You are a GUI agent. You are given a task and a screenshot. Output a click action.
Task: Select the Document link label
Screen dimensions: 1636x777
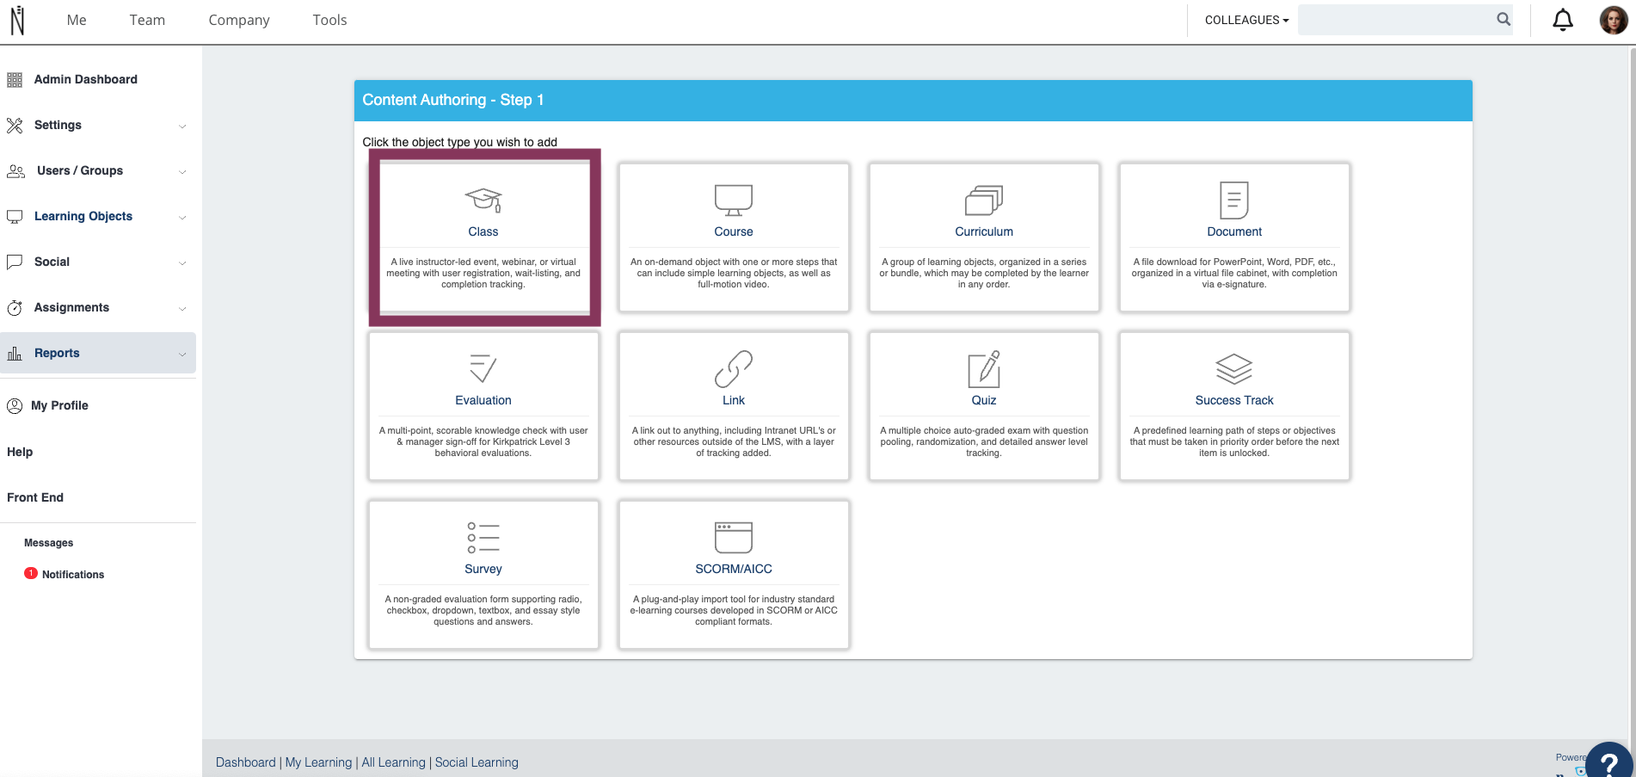coord(1234,231)
